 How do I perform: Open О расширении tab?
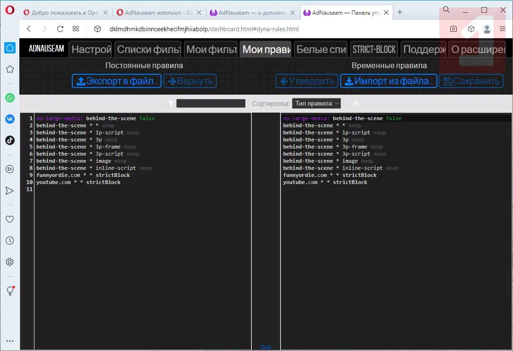[x=477, y=49]
